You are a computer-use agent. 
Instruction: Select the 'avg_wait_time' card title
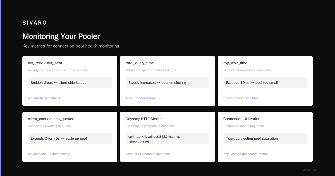click(235, 63)
